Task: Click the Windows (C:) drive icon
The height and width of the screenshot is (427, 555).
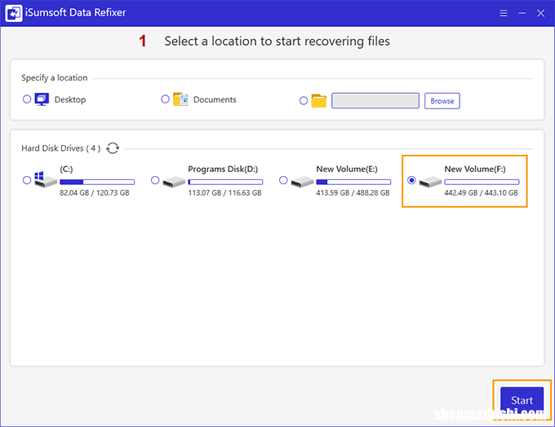Action: (45, 180)
